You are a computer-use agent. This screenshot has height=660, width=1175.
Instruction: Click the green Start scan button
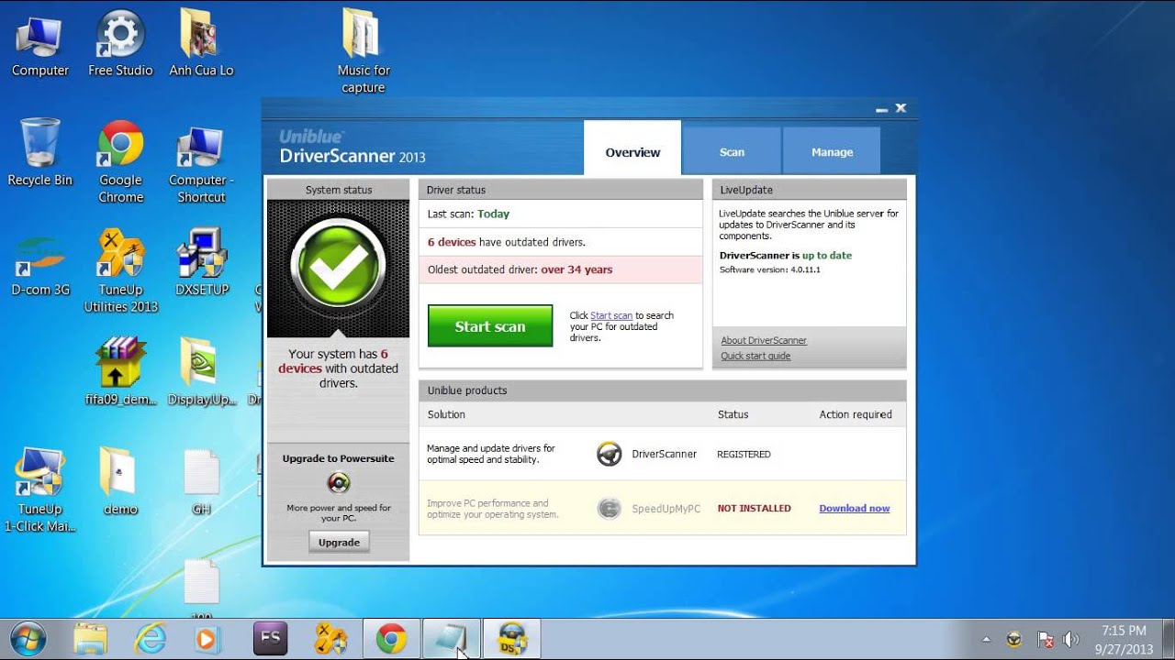[x=490, y=326]
